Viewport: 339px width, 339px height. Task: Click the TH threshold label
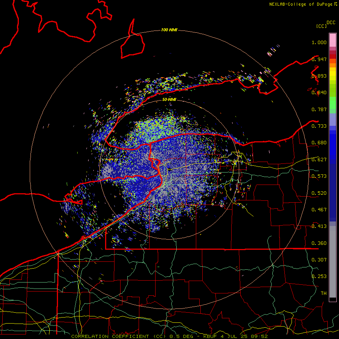click(324, 293)
